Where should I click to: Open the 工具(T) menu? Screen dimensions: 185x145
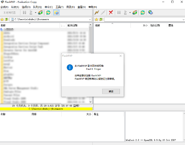[x=60, y=7]
